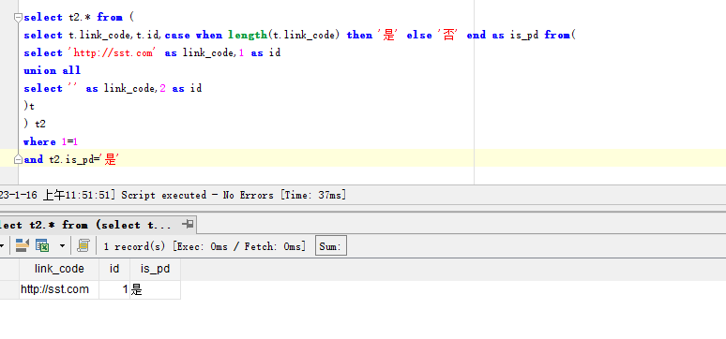Click the 'Script executed - No Errors' log message
This screenshot has height=339, width=726.
tap(197, 195)
